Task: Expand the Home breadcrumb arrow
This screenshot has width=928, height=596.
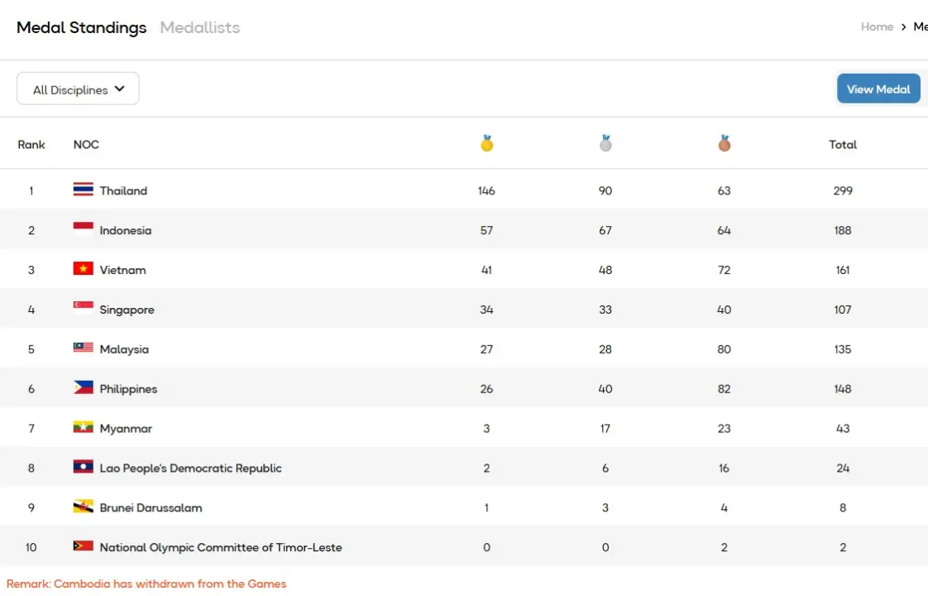Action: 904,26
